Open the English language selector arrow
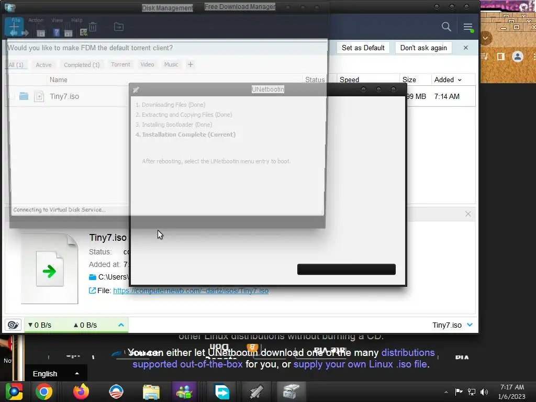 pyautogui.click(x=77, y=374)
